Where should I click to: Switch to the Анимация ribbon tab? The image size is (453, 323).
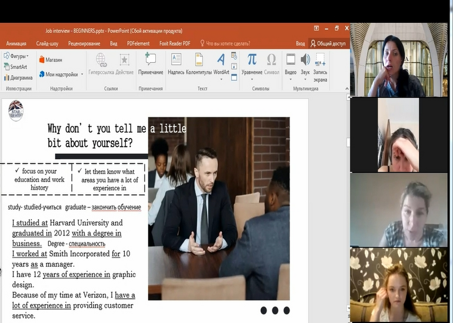[x=16, y=43]
